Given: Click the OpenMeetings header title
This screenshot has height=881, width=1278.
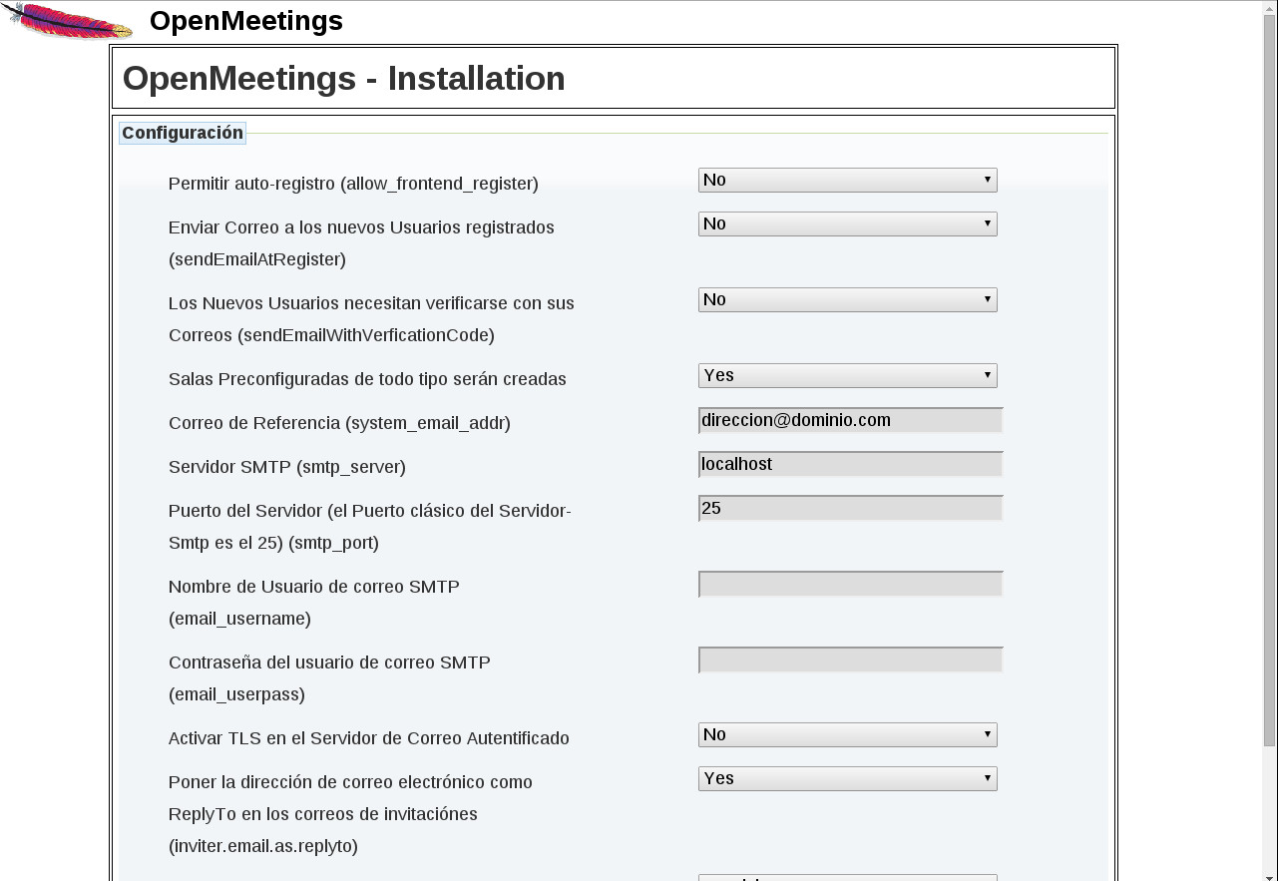Looking at the screenshot, I should [246, 21].
